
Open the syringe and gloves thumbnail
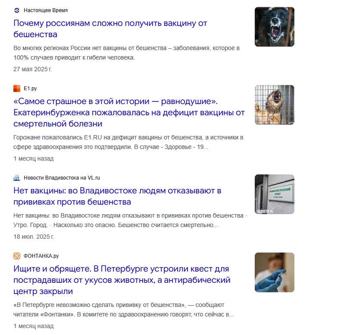[274, 272]
